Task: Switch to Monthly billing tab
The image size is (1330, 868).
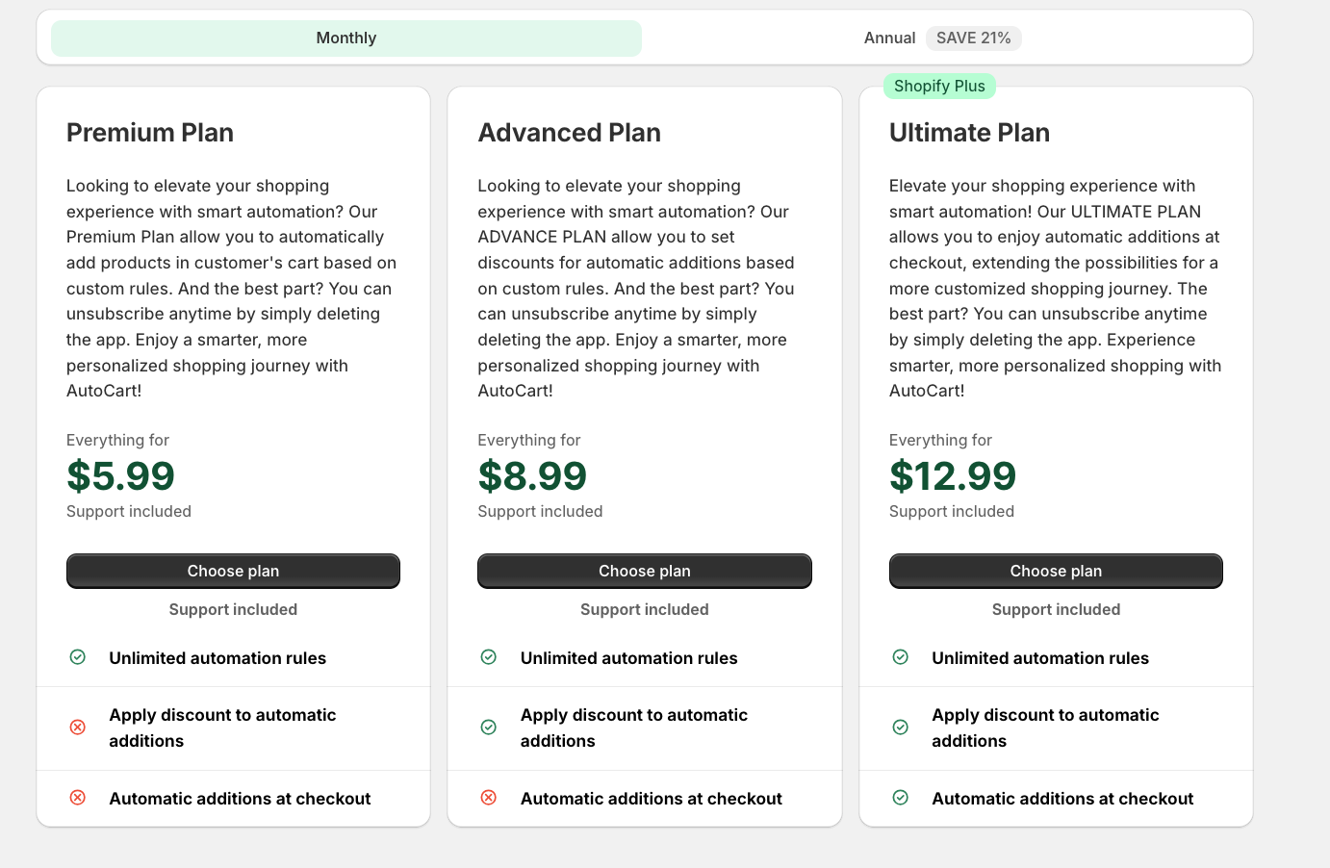Action: pos(346,38)
